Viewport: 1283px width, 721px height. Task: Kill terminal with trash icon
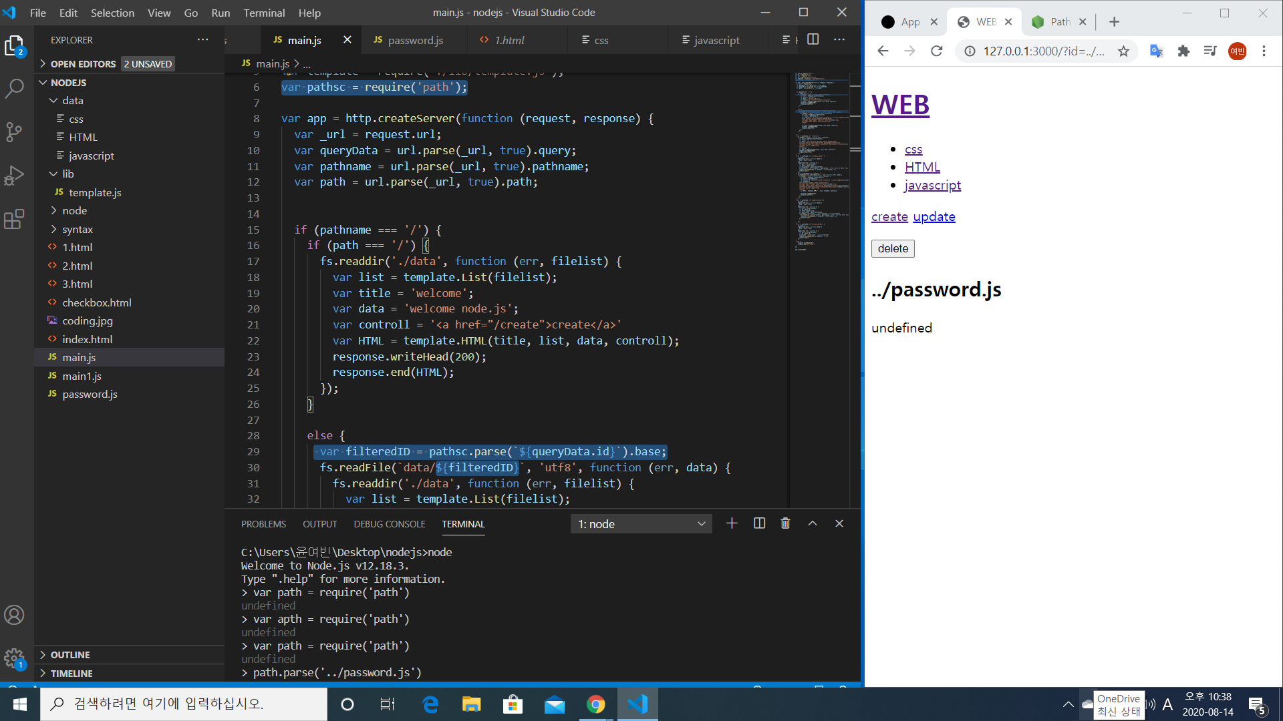point(785,524)
